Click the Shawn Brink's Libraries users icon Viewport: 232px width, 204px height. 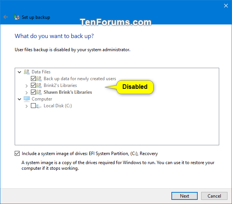coord(39,92)
